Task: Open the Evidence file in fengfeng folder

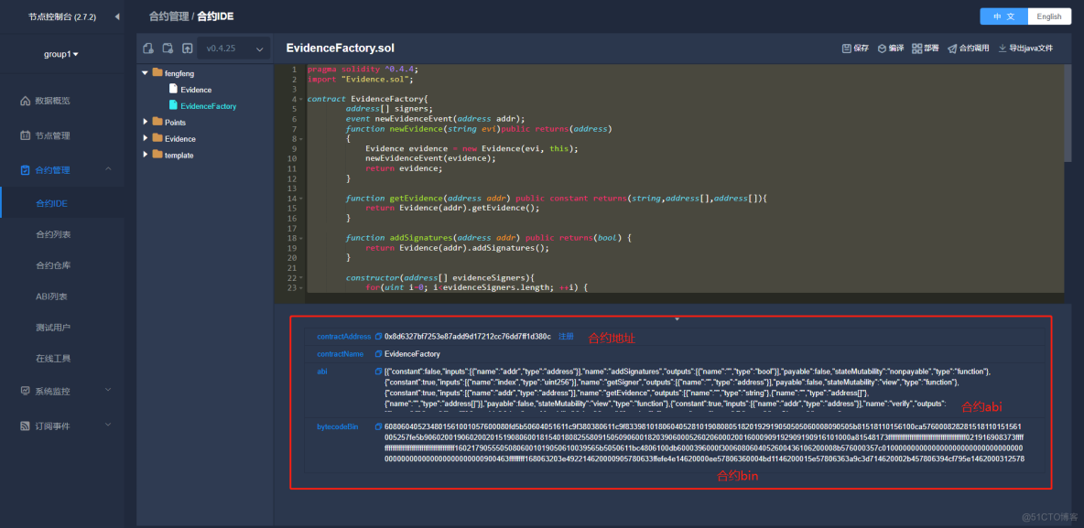Action: tap(195, 90)
